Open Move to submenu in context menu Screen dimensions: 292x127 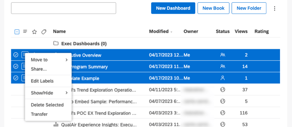48,60
